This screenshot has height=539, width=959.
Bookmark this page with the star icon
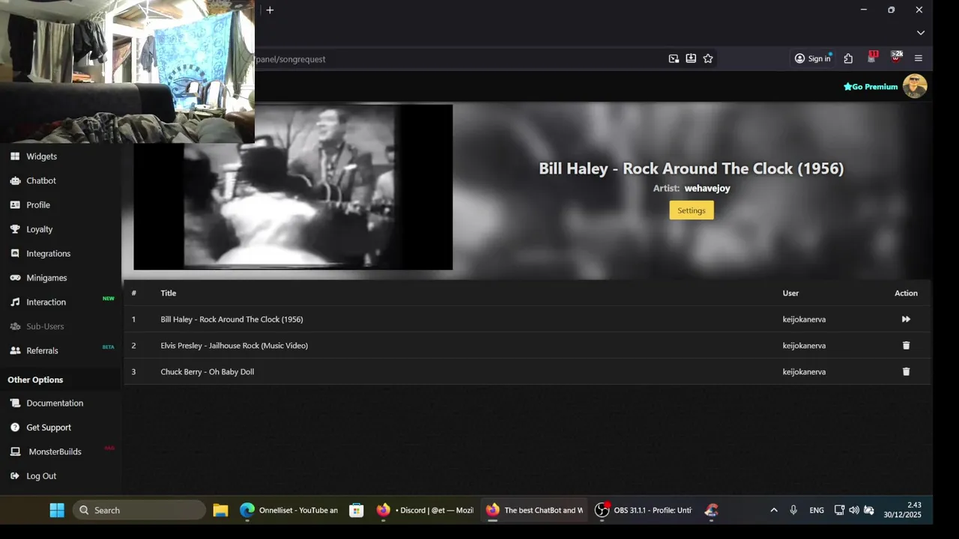(x=708, y=58)
